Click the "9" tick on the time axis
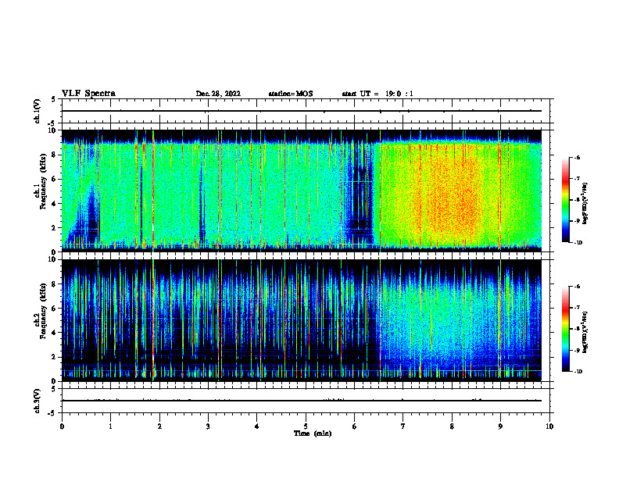 pyautogui.click(x=500, y=426)
